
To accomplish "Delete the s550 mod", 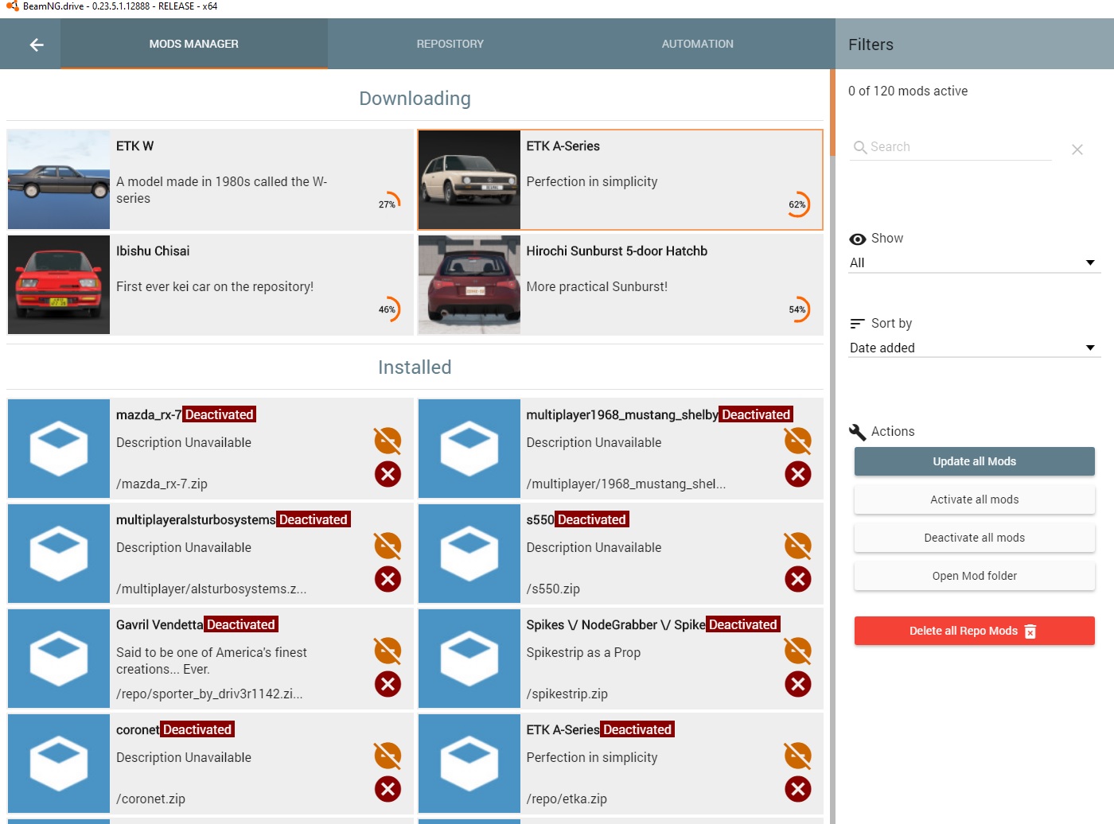I will pos(798,579).
